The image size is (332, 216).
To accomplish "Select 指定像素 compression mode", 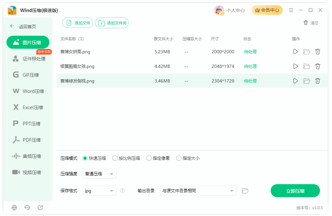I will [158, 158].
